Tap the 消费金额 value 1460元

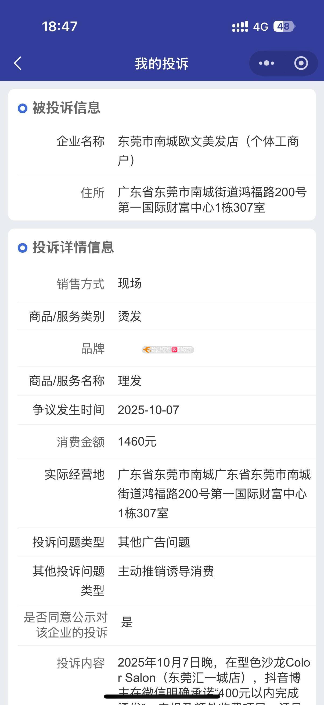pos(137,442)
